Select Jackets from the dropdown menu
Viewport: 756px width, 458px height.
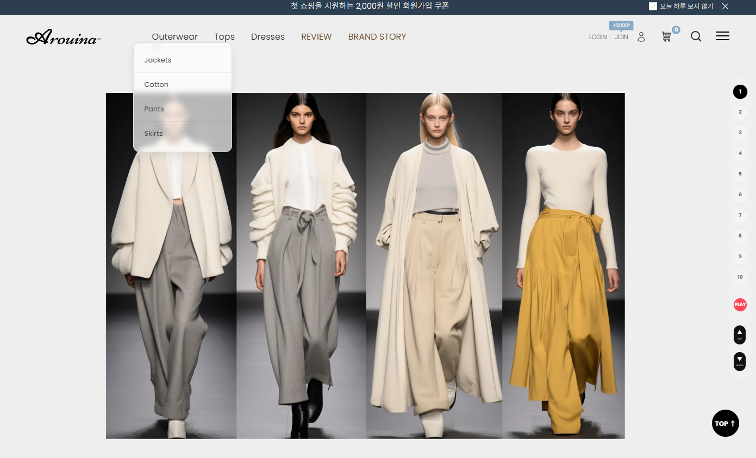pyautogui.click(x=158, y=60)
